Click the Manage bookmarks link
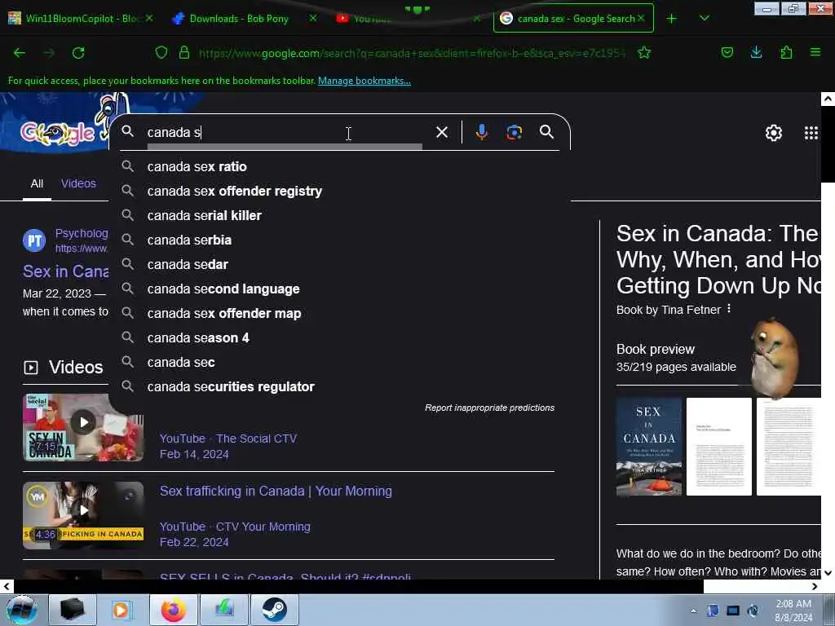Viewport: 835px width, 626px height. 364,81
